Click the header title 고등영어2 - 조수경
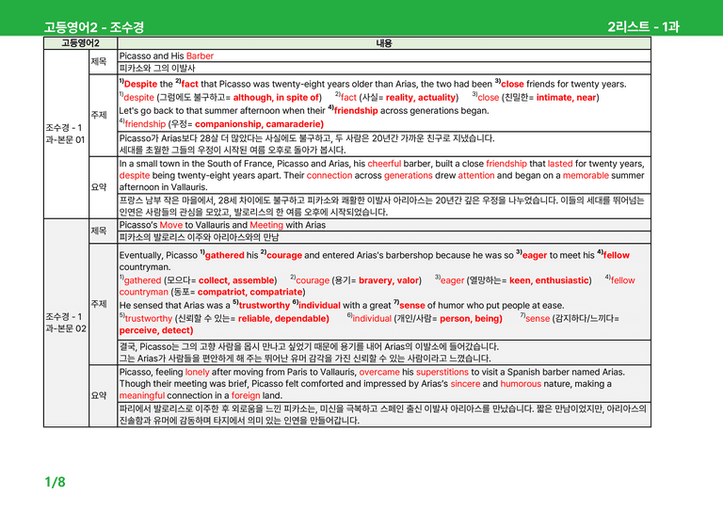 (94, 27)
